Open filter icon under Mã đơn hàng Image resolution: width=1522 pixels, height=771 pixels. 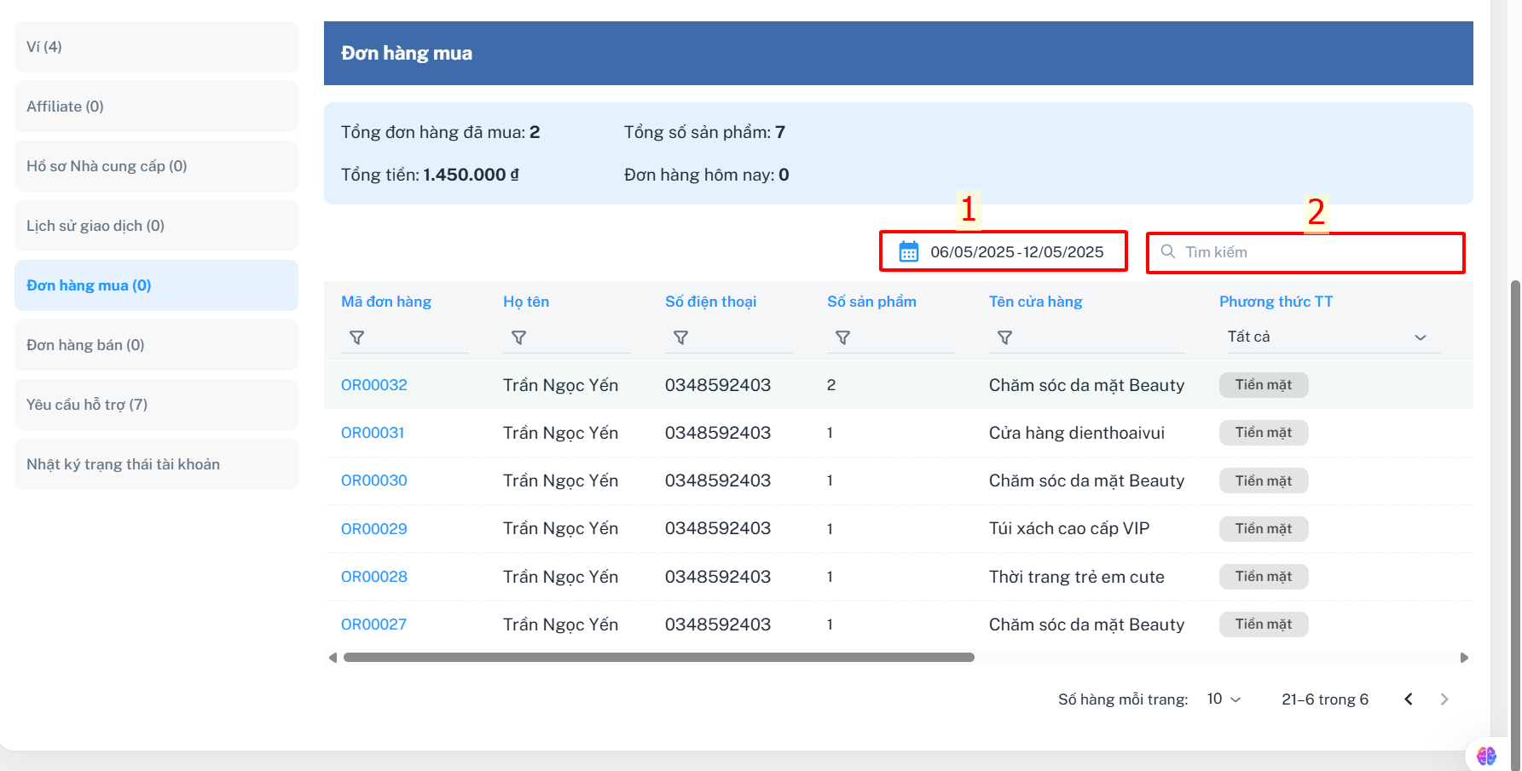[x=357, y=338]
